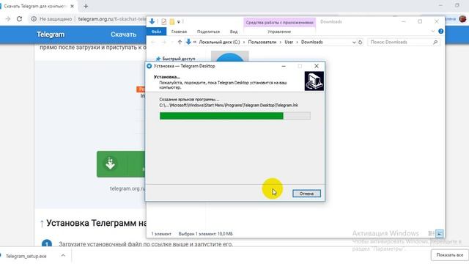Click Explorer help question mark icon
The height and width of the screenshot is (264, 469).
440,32
